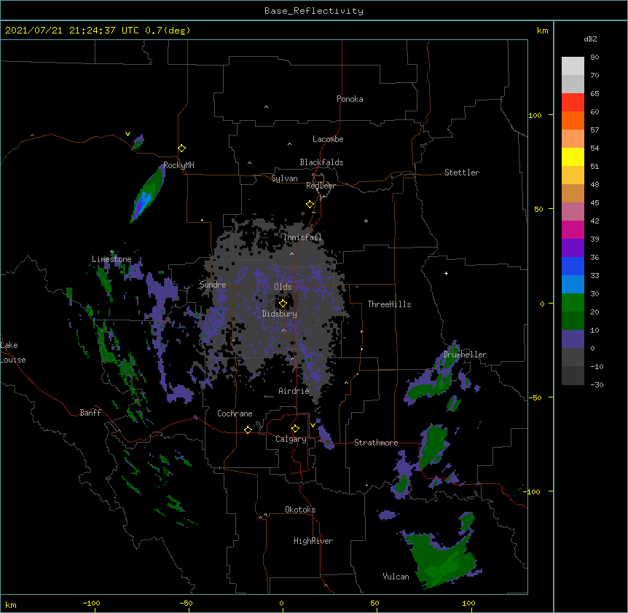Click the Sylvan town label

point(284,178)
